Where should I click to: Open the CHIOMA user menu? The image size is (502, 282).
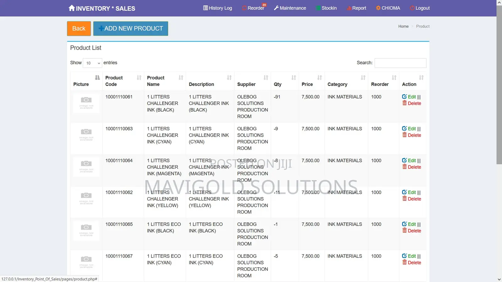pyautogui.click(x=388, y=8)
